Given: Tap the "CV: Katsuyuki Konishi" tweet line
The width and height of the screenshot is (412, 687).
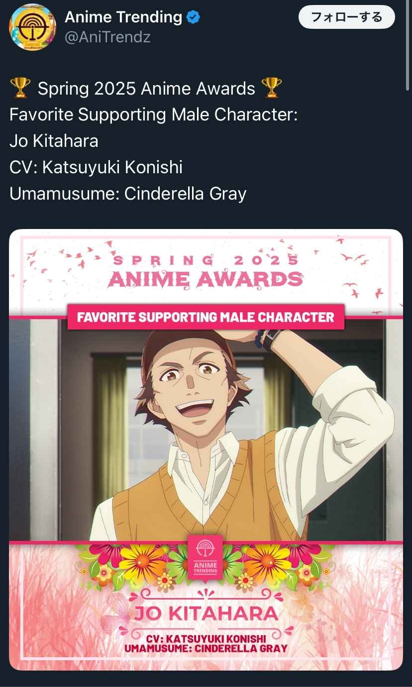Looking at the screenshot, I should 96,167.
